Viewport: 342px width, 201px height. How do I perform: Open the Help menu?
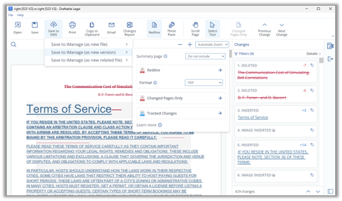[21, 15]
